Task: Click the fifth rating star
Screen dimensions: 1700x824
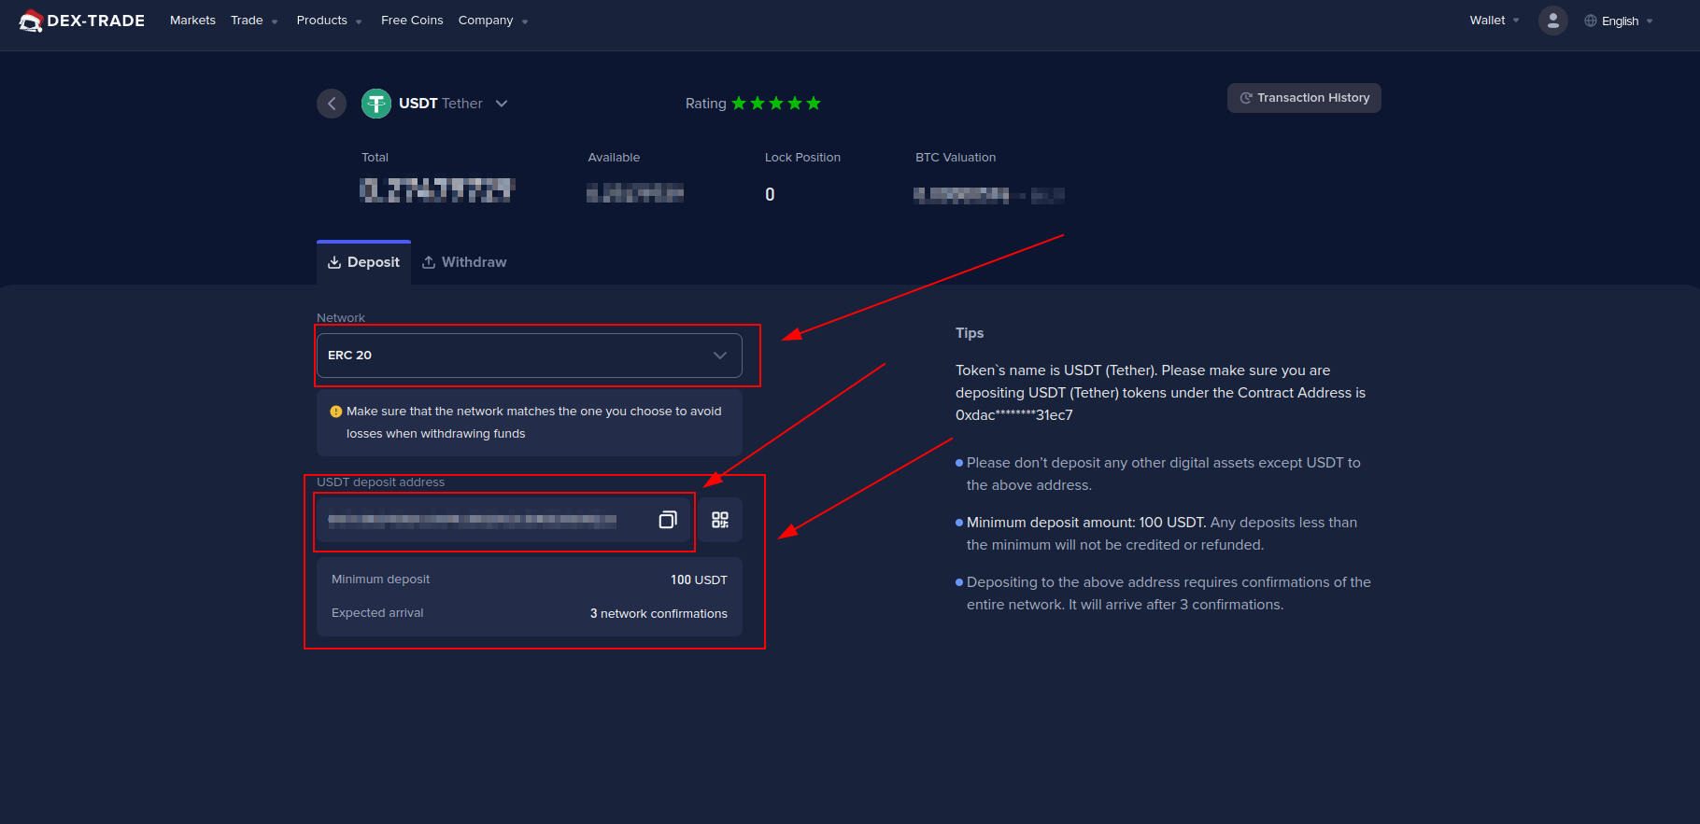Action: [814, 104]
